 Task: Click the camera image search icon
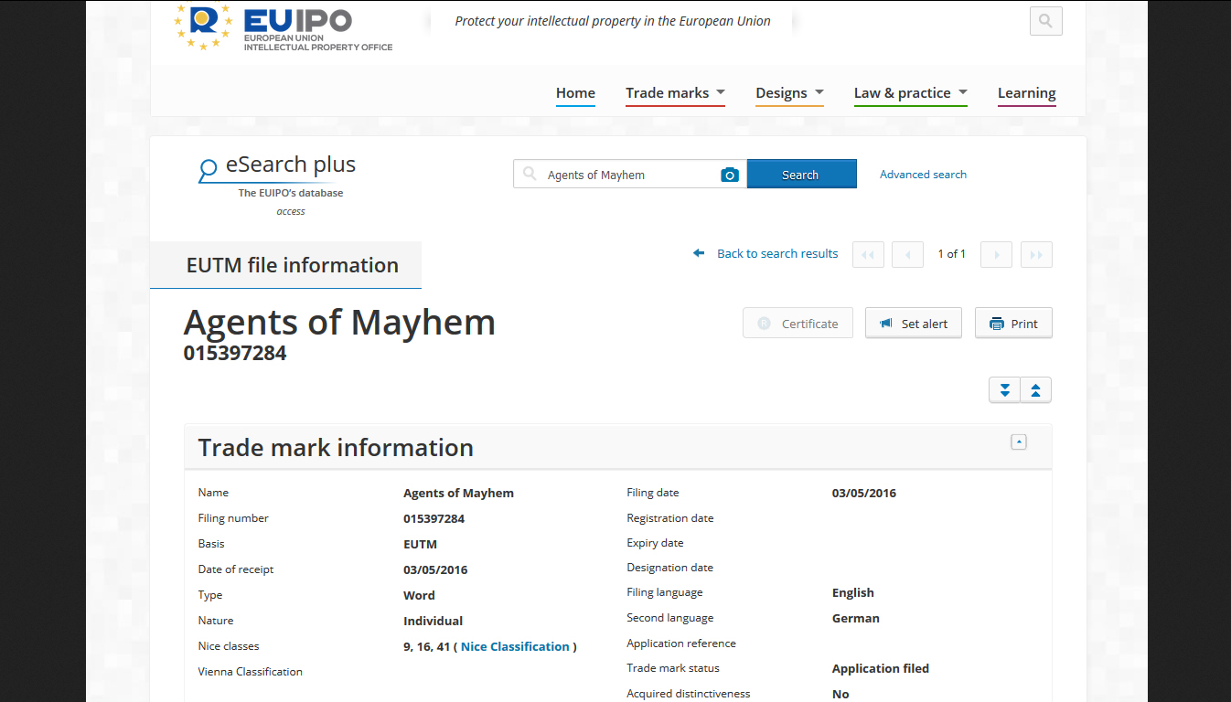pos(730,175)
